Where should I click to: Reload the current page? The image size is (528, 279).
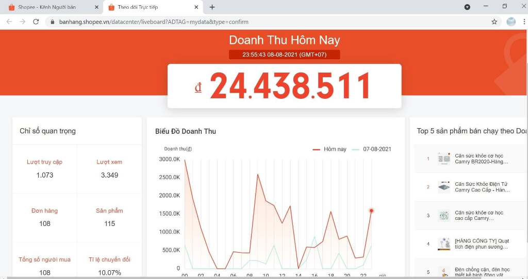point(36,22)
